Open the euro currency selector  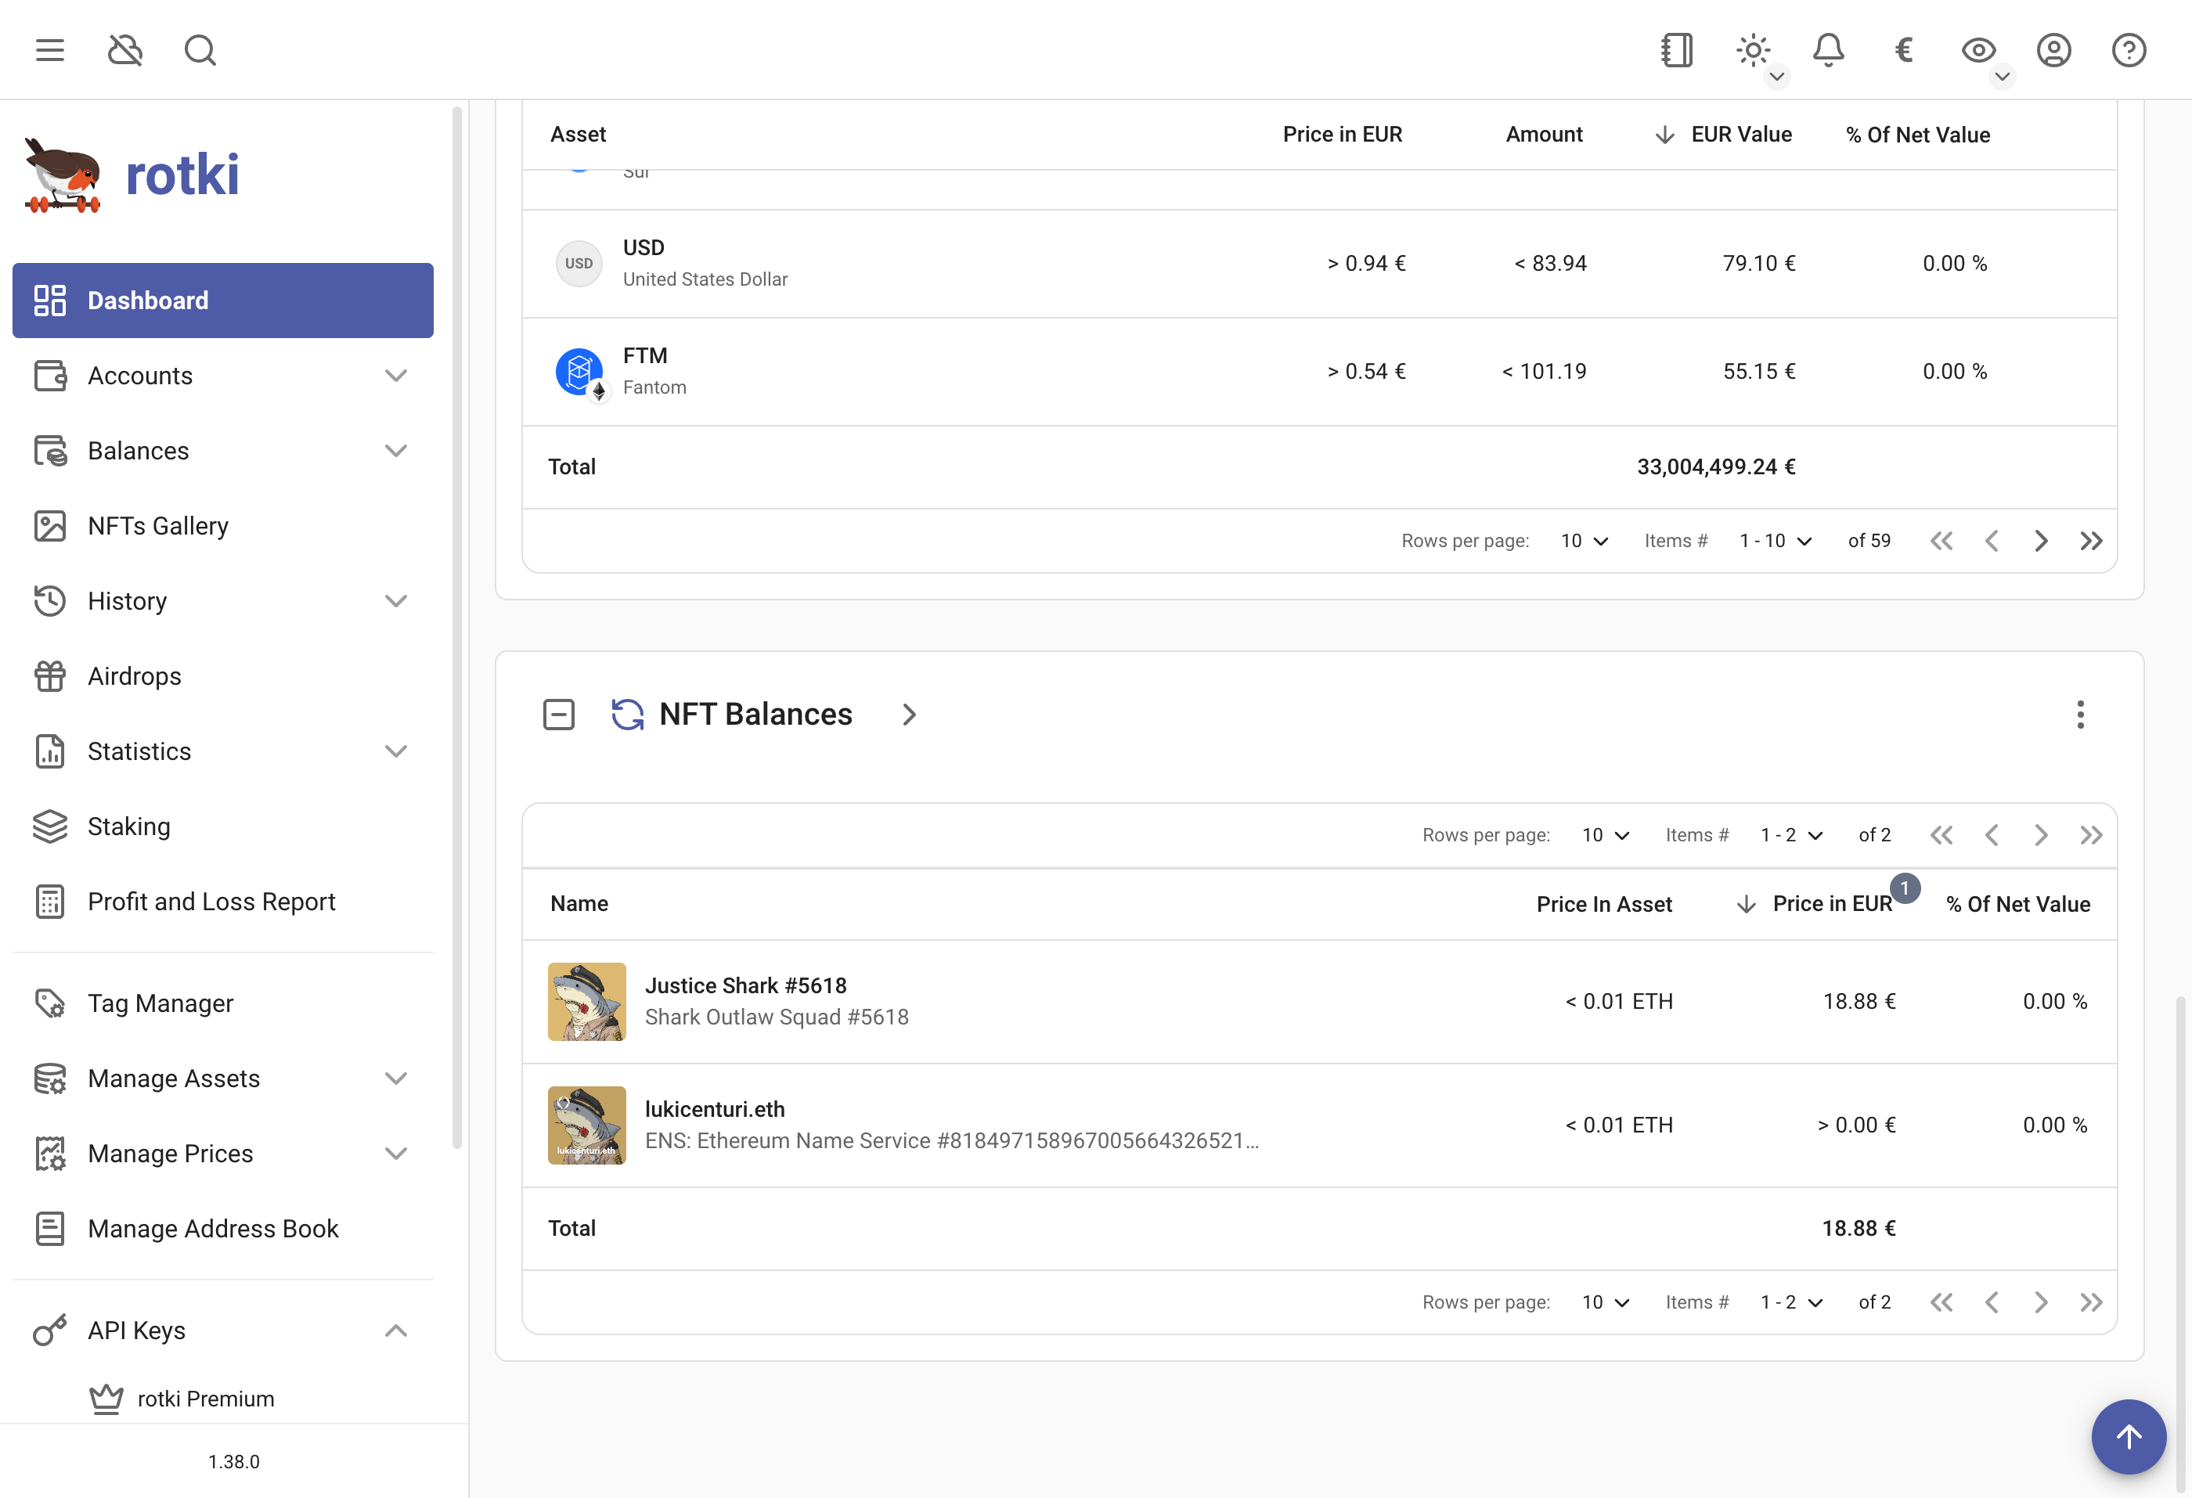(1903, 50)
